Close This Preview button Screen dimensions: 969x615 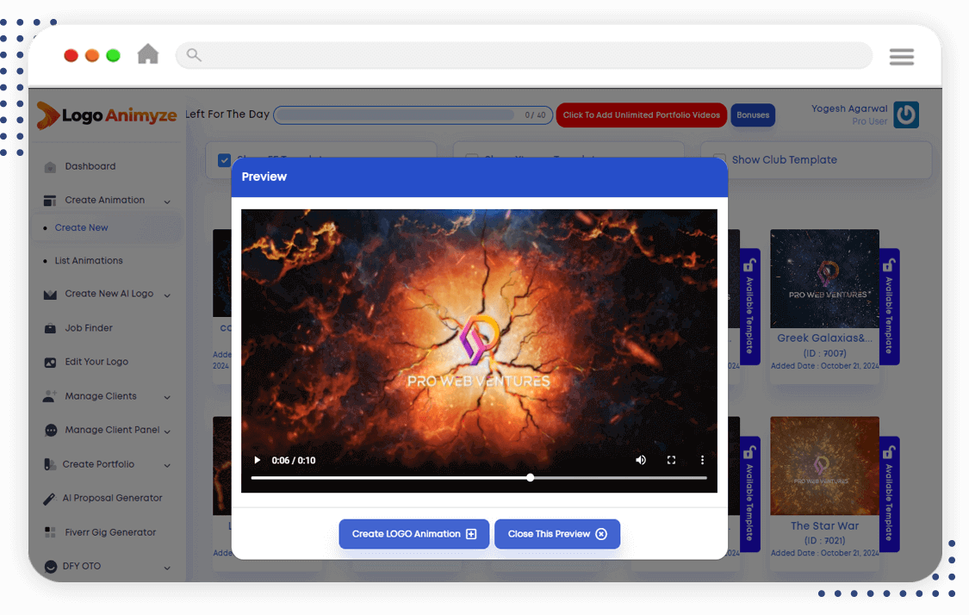point(556,534)
